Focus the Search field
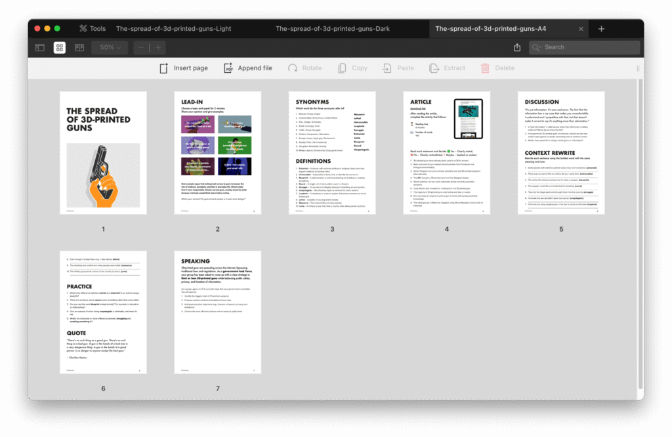The image size is (672, 437). 587,47
